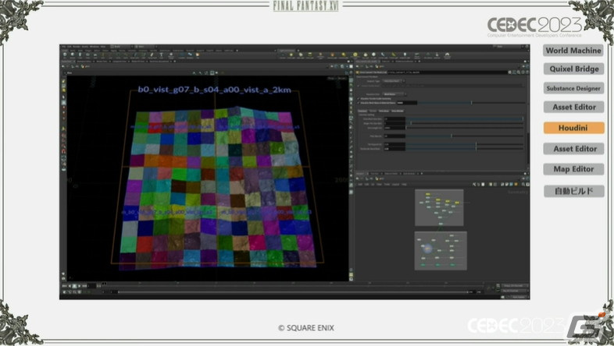Open the Build desktop dropdown

point(120,47)
